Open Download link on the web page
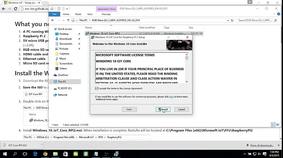 (x=30, y=81)
